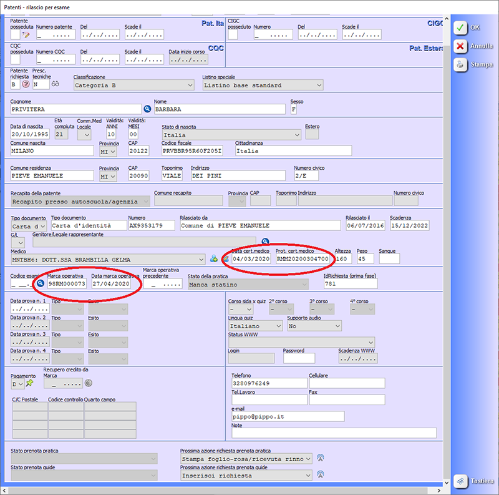Open the Lingua quiz dropdown set to Italiano

[x=255, y=326]
